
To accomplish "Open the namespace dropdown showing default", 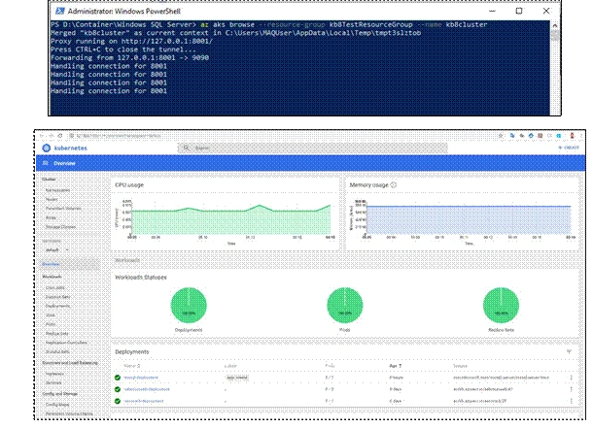I will coord(56,249).
